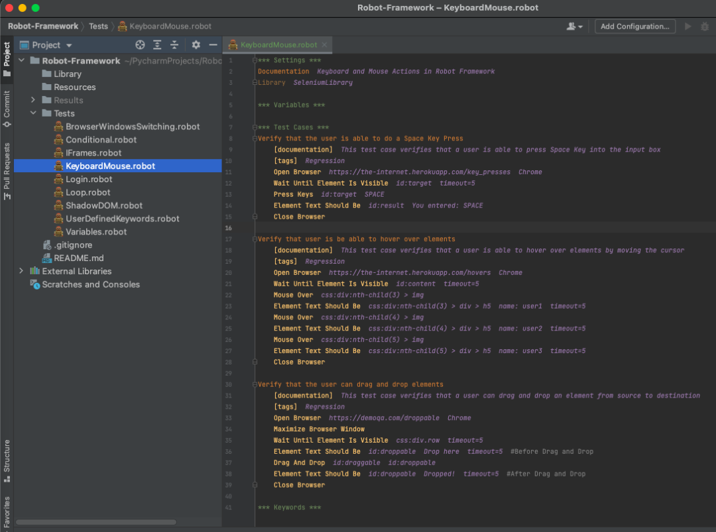The height and width of the screenshot is (532, 716).
Task: Click the Collapse All icon in Project toolbar
Action: click(x=174, y=44)
